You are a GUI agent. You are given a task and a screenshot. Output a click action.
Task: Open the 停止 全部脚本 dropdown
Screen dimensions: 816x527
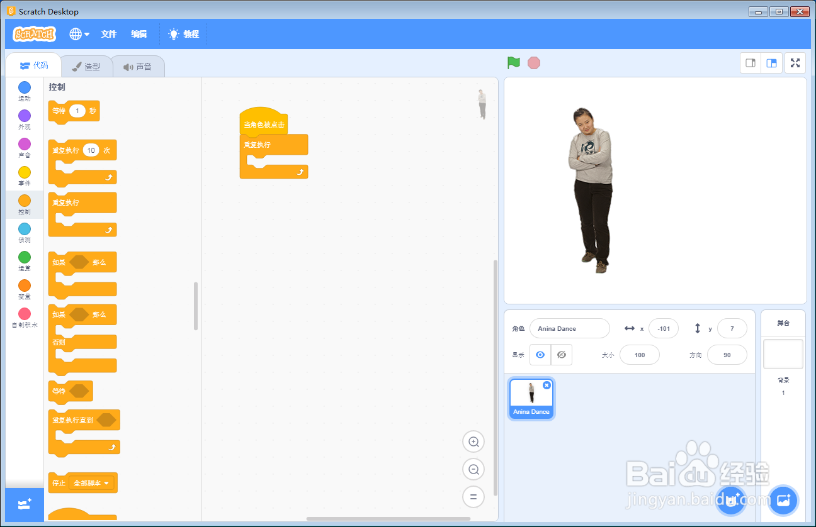click(92, 483)
